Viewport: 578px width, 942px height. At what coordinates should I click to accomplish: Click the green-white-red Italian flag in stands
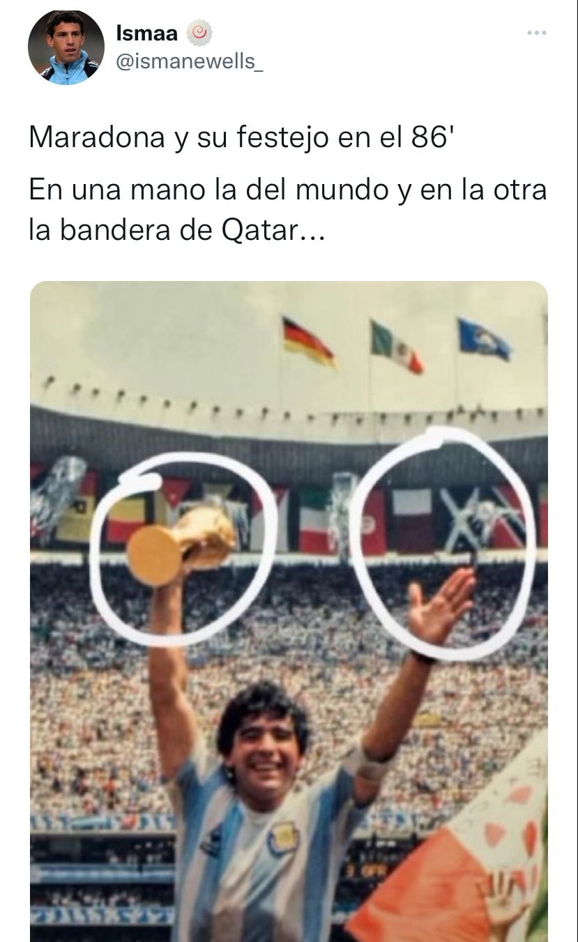pyautogui.click(x=314, y=519)
